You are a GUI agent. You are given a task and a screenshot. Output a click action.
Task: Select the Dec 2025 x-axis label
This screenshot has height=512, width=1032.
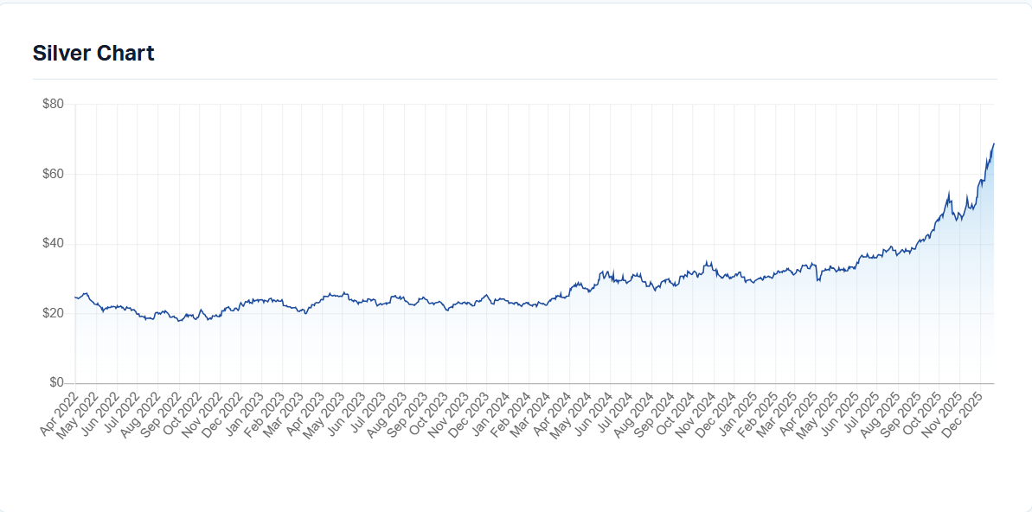coord(962,413)
